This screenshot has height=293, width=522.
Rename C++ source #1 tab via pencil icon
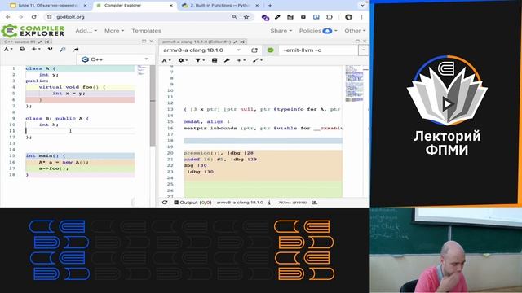pyautogui.click(x=40, y=42)
